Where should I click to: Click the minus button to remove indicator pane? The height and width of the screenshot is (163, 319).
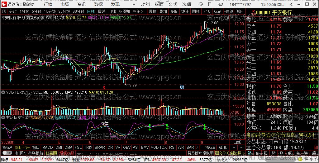click(x=241, y=148)
